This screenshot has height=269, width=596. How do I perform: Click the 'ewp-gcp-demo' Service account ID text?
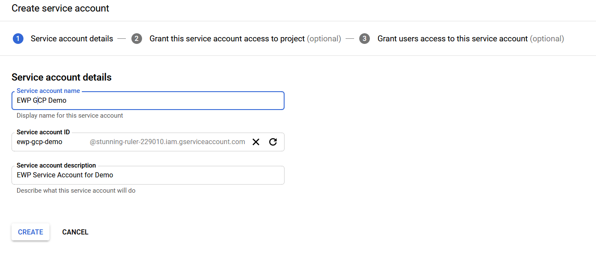click(40, 142)
